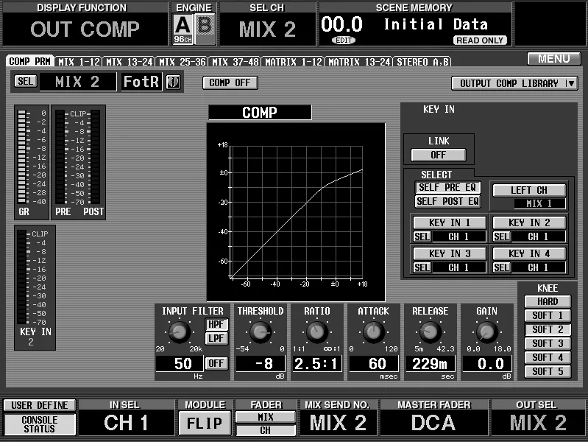Set FADER mode to CH
This screenshot has height=442, width=588.
[x=266, y=430]
